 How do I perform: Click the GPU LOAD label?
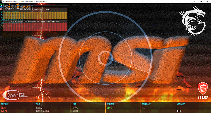110,105
